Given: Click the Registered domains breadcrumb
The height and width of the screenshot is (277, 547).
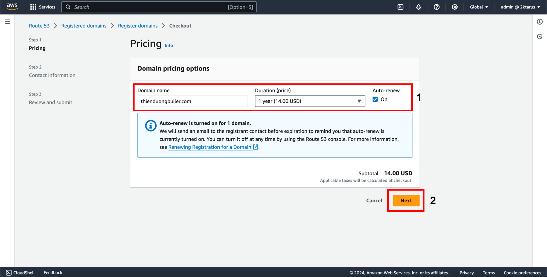Looking at the screenshot, I should coord(84,26).
